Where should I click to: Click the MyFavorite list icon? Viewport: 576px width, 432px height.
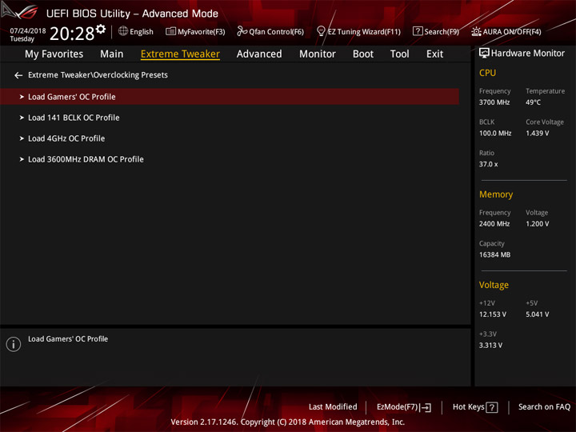point(170,31)
